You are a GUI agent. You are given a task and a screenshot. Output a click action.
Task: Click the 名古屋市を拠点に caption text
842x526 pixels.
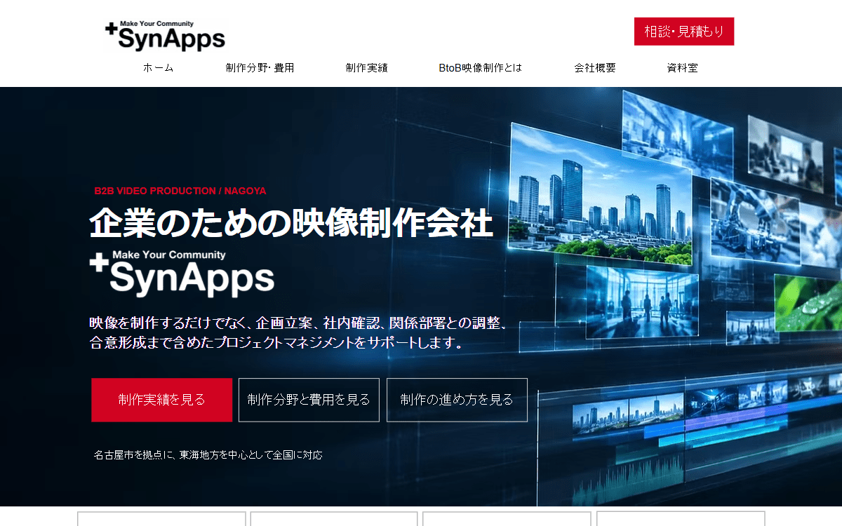coord(208,455)
